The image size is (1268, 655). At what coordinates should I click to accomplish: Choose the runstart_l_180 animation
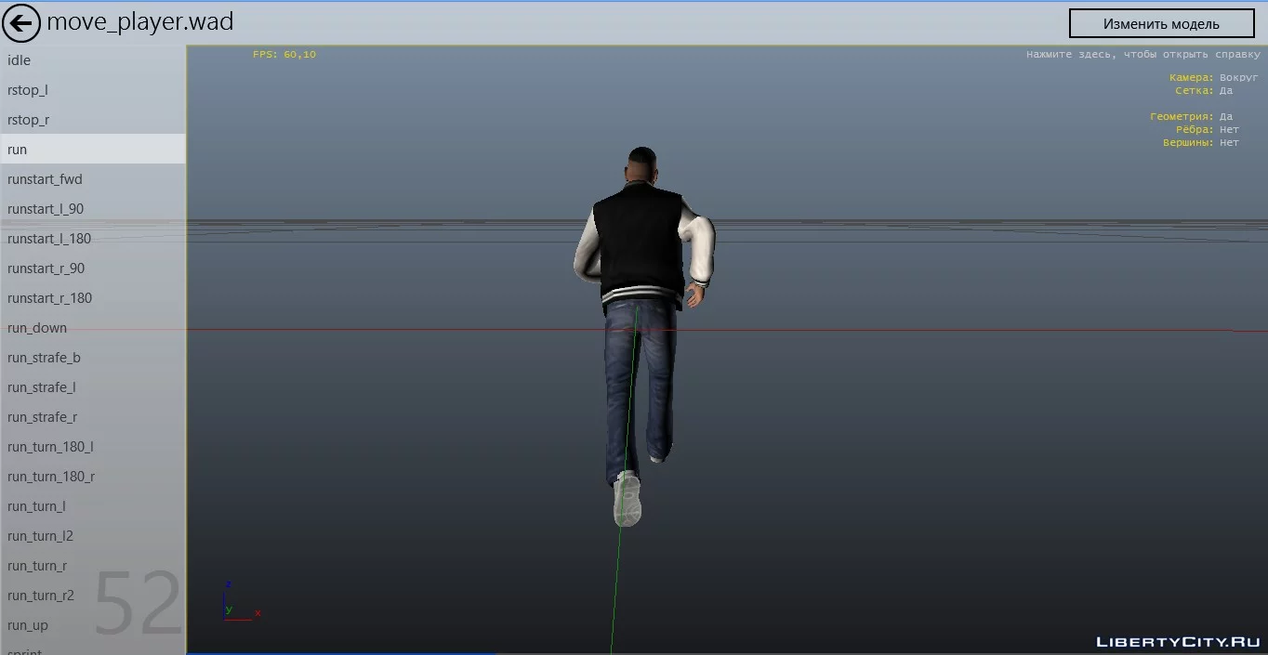click(x=93, y=239)
